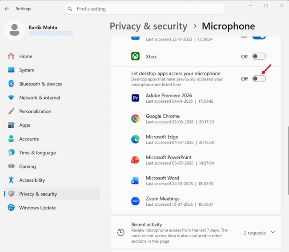This screenshot has height=252, width=289.
Task: Open System settings page
Action: point(52,70)
